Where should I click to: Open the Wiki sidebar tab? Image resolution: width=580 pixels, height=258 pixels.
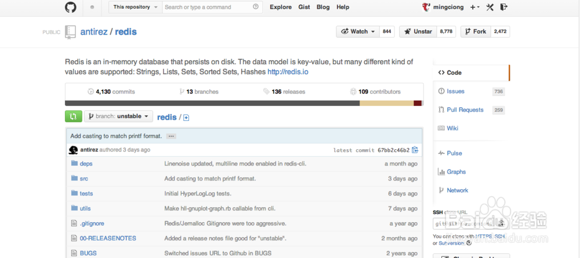(x=470, y=128)
